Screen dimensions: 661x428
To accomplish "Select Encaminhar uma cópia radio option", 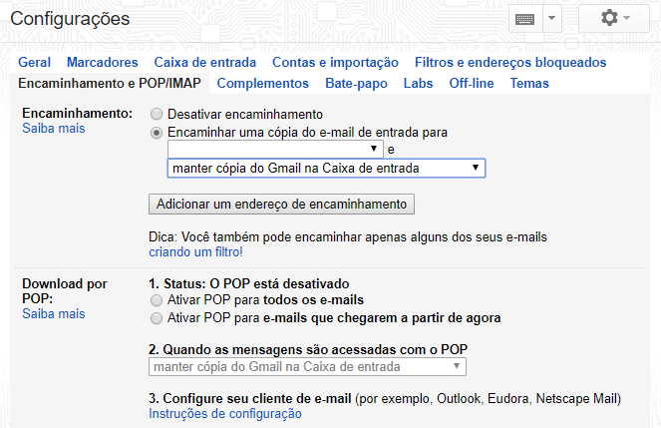I will [x=157, y=132].
